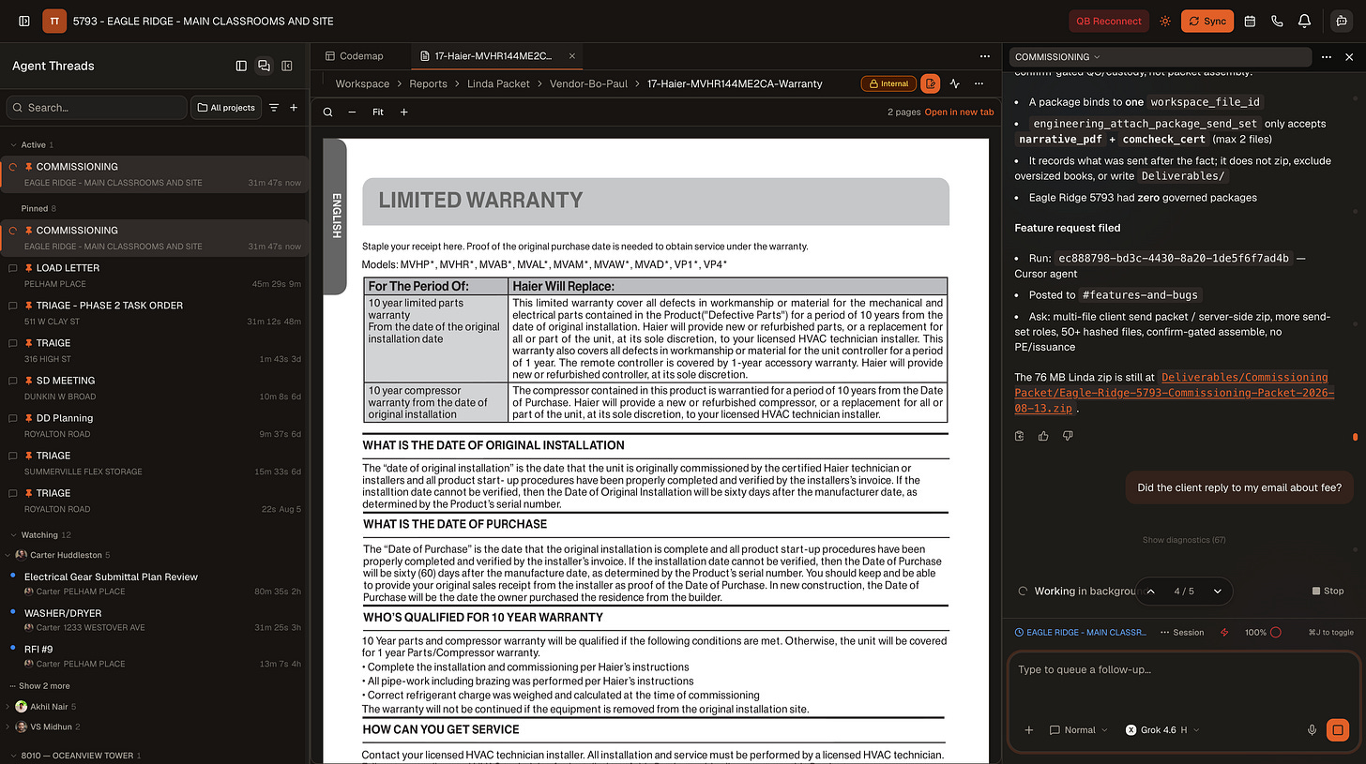The width and height of the screenshot is (1366, 764).
Task: Click the Stop button in chat
Action: coord(1328,591)
